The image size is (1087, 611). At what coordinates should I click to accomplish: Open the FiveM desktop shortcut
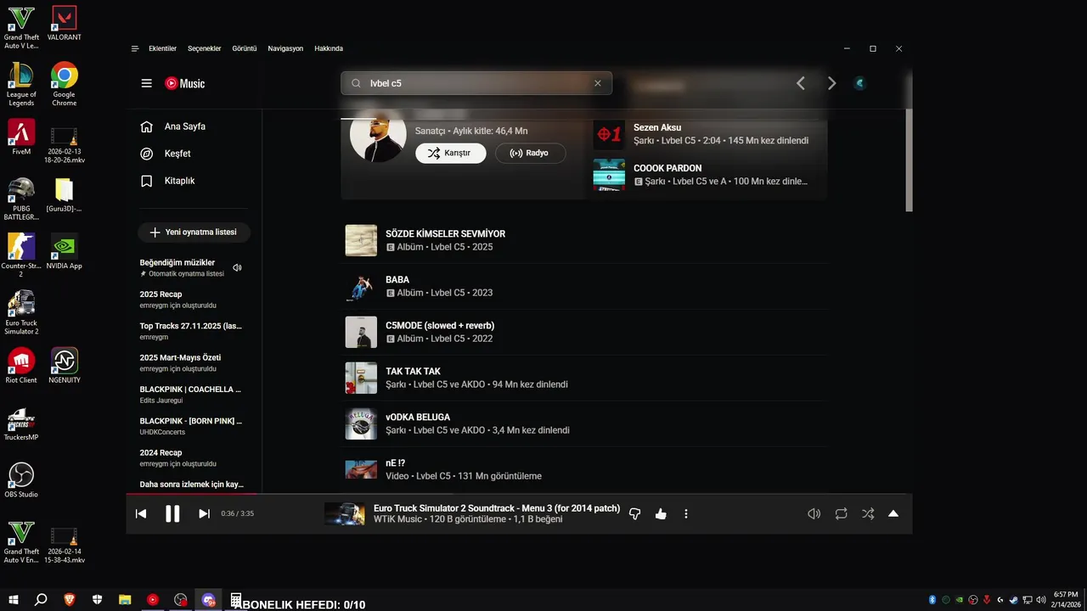pyautogui.click(x=21, y=137)
